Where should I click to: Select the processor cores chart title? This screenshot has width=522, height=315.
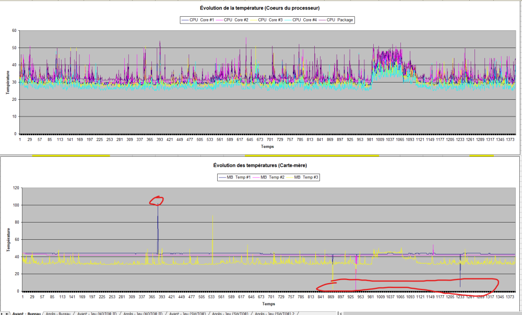[x=260, y=8]
